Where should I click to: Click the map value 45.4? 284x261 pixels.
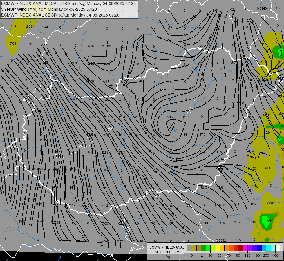click(202, 152)
